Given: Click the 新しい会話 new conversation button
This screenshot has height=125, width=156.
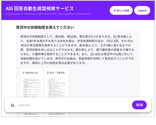Looking at the screenshot, I should point(121,11).
